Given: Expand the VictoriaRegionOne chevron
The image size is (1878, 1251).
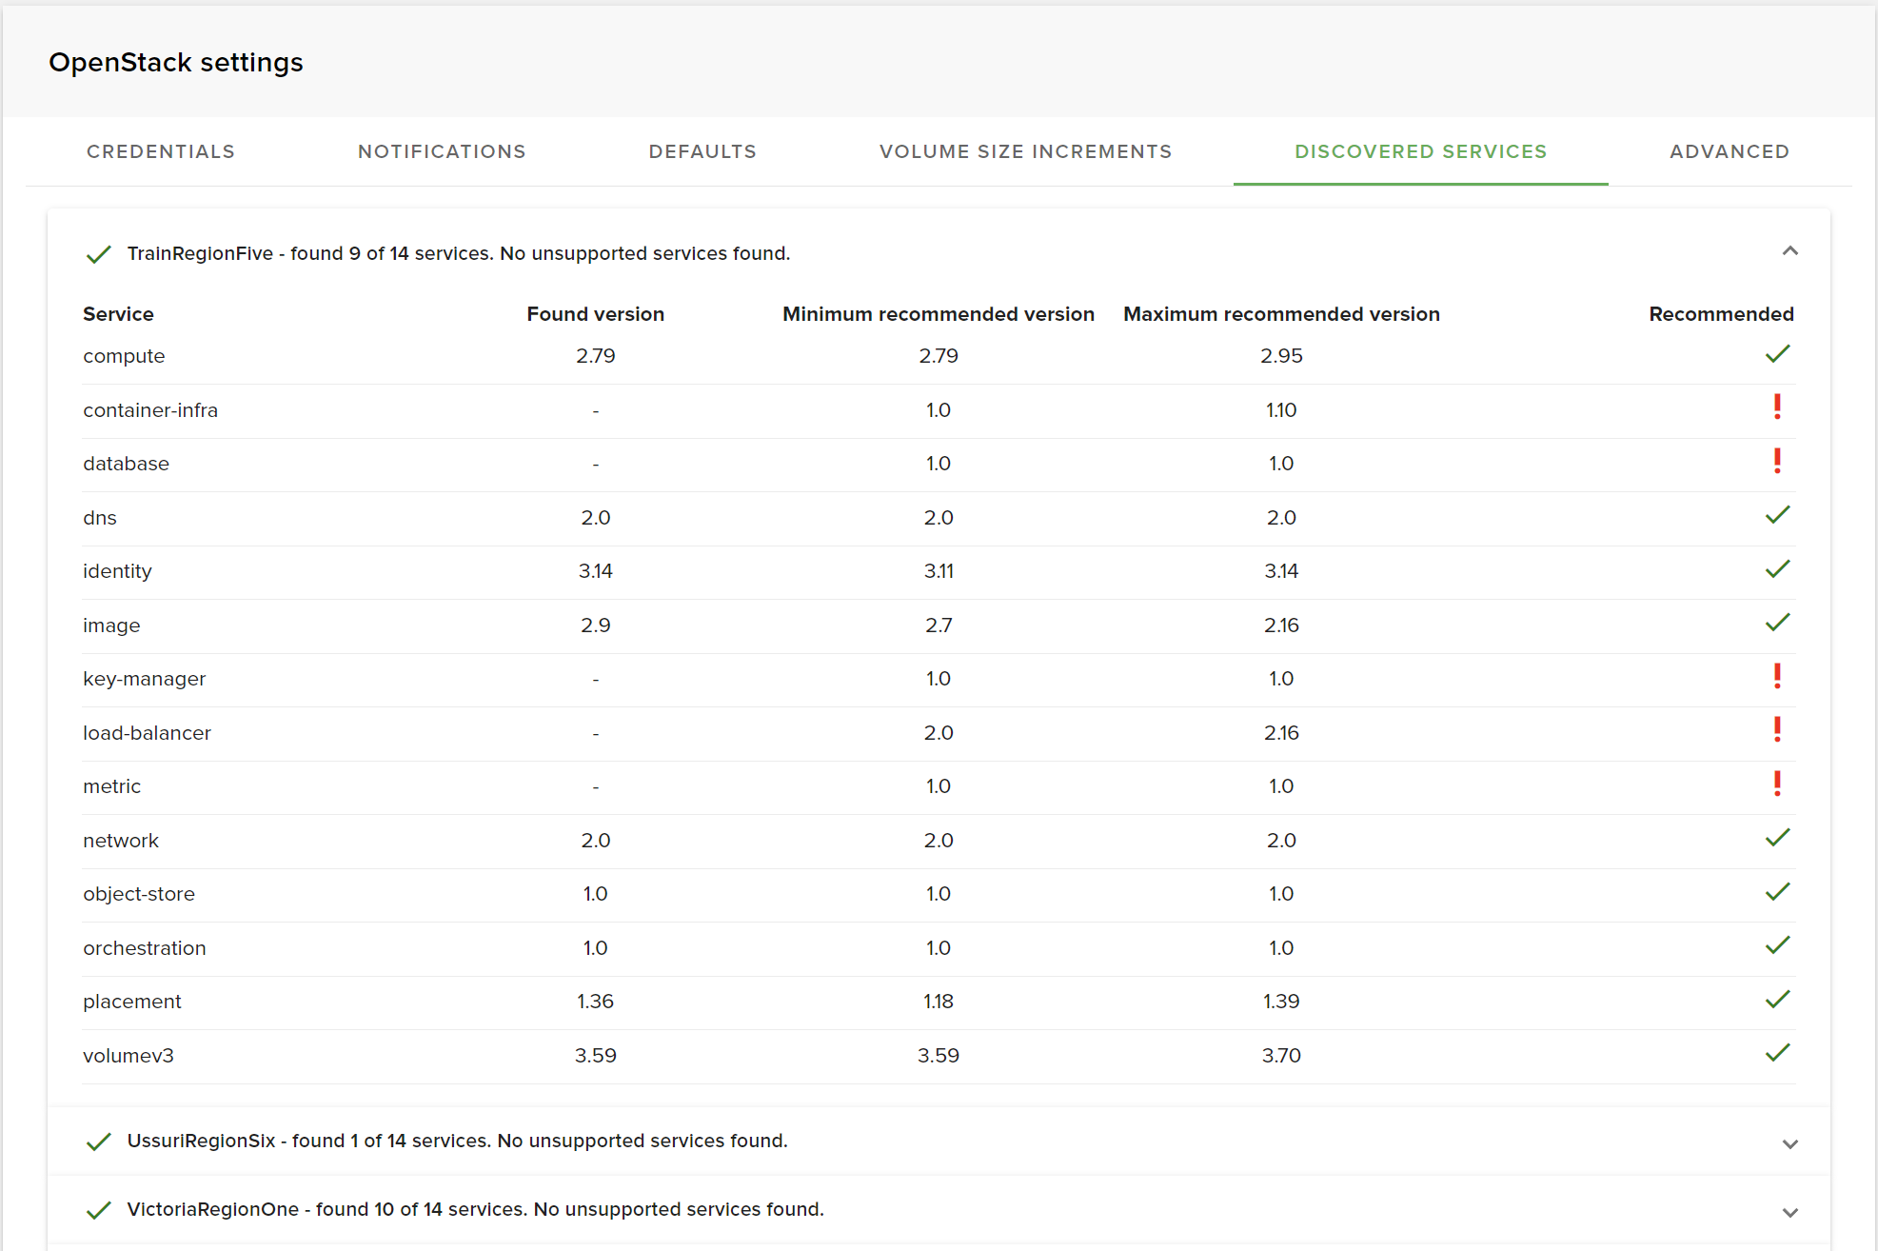Looking at the screenshot, I should coord(1789,1212).
